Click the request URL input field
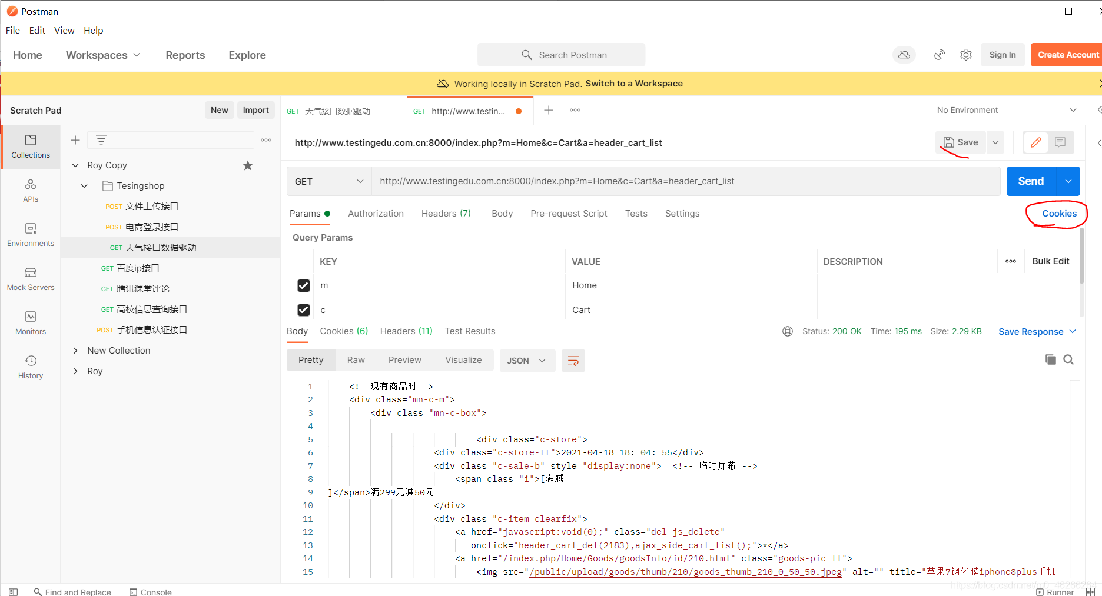The image size is (1102, 596). point(686,181)
